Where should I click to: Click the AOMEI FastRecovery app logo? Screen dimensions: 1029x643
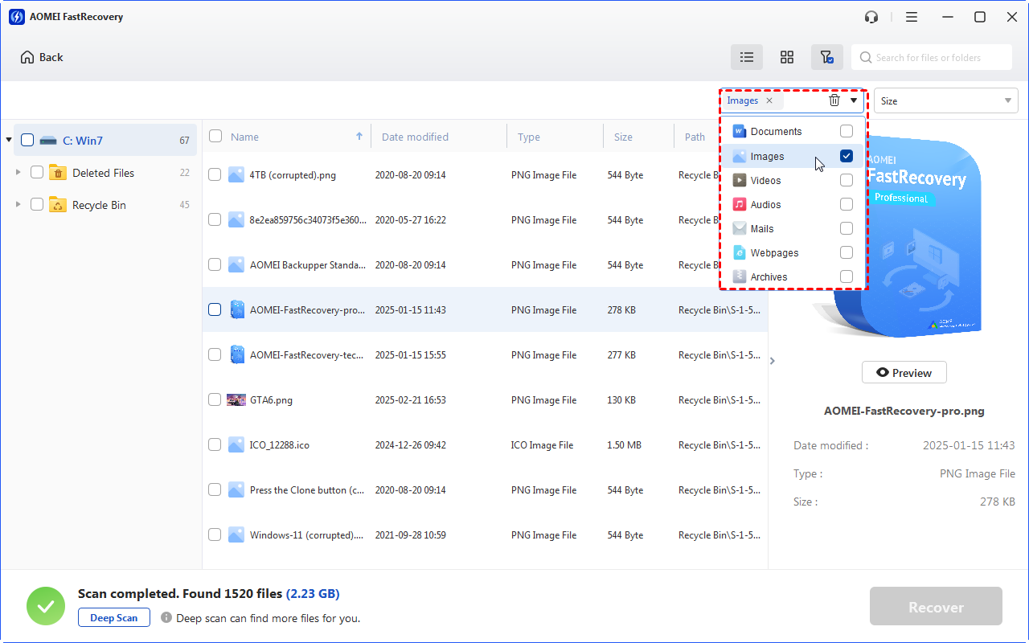(x=16, y=17)
